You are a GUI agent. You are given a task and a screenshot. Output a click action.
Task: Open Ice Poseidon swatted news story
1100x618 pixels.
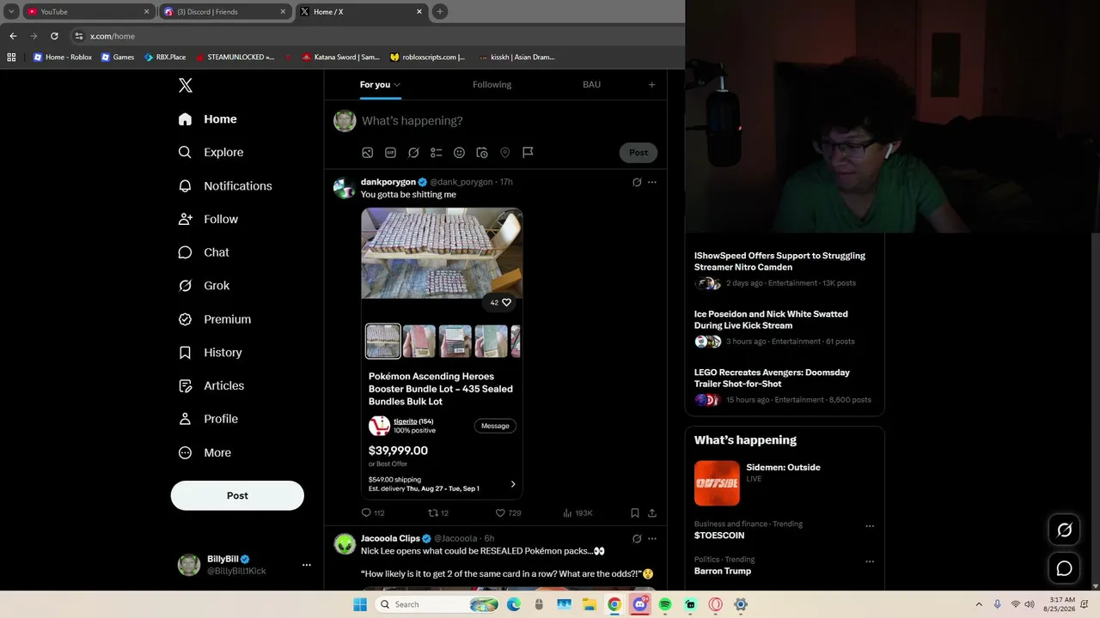(x=771, y=319)
